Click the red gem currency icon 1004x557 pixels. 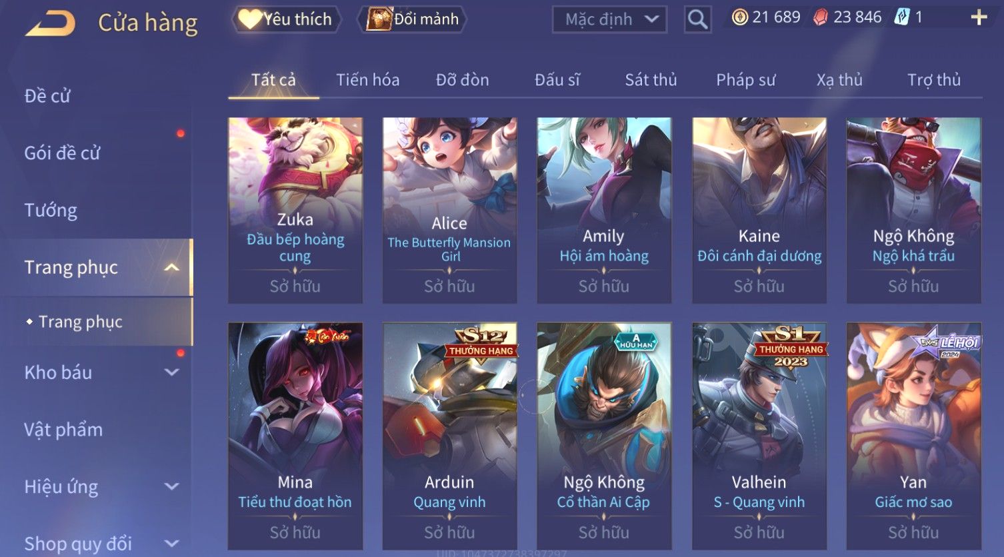click(821, 17)
